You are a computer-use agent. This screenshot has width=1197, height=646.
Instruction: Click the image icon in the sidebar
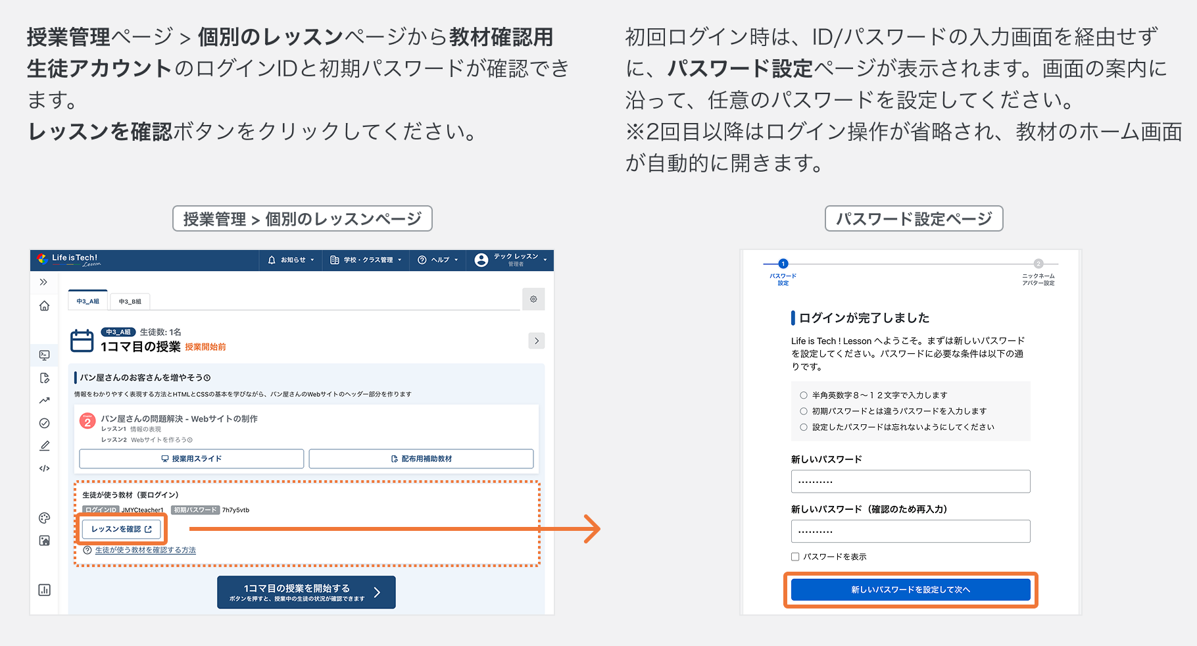[44, 541]
